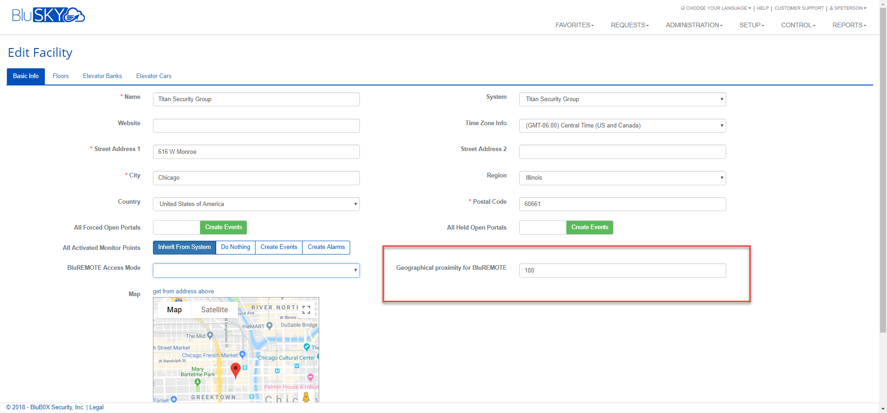Open the BluREMOTE Access Mode dropdown
Viewport: 887px width, 413px height.
[256, 270]
